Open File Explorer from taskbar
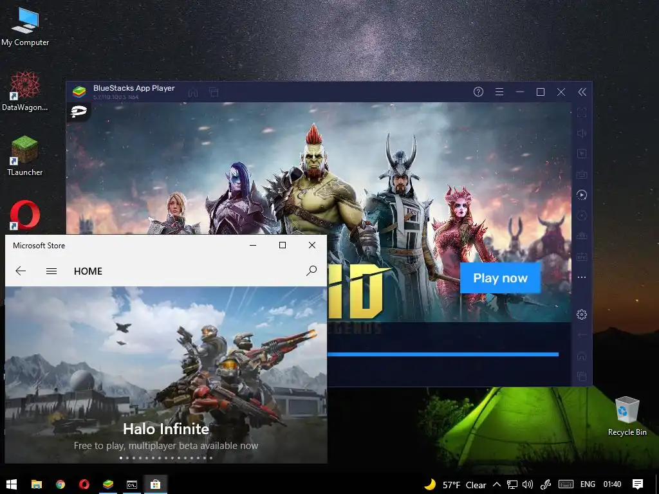The image size is (659, 494). click(x=37, y=484)
